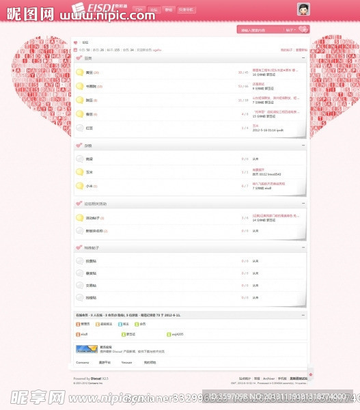Click the yellow bubble icon beside 玉米
Image resolution: width=360 pixels, height=410 pixels.
[80, 172]
